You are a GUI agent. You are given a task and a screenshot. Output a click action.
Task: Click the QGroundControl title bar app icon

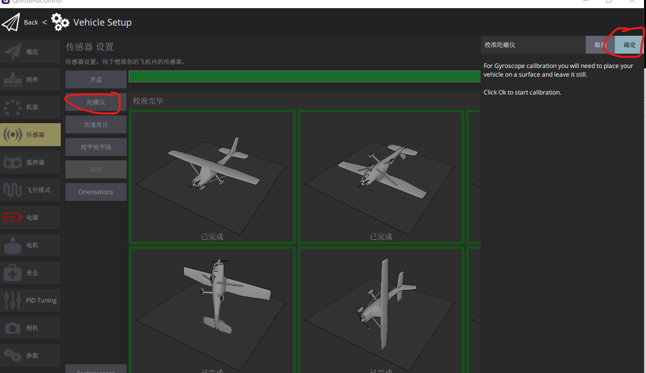[x=5, y=2]
